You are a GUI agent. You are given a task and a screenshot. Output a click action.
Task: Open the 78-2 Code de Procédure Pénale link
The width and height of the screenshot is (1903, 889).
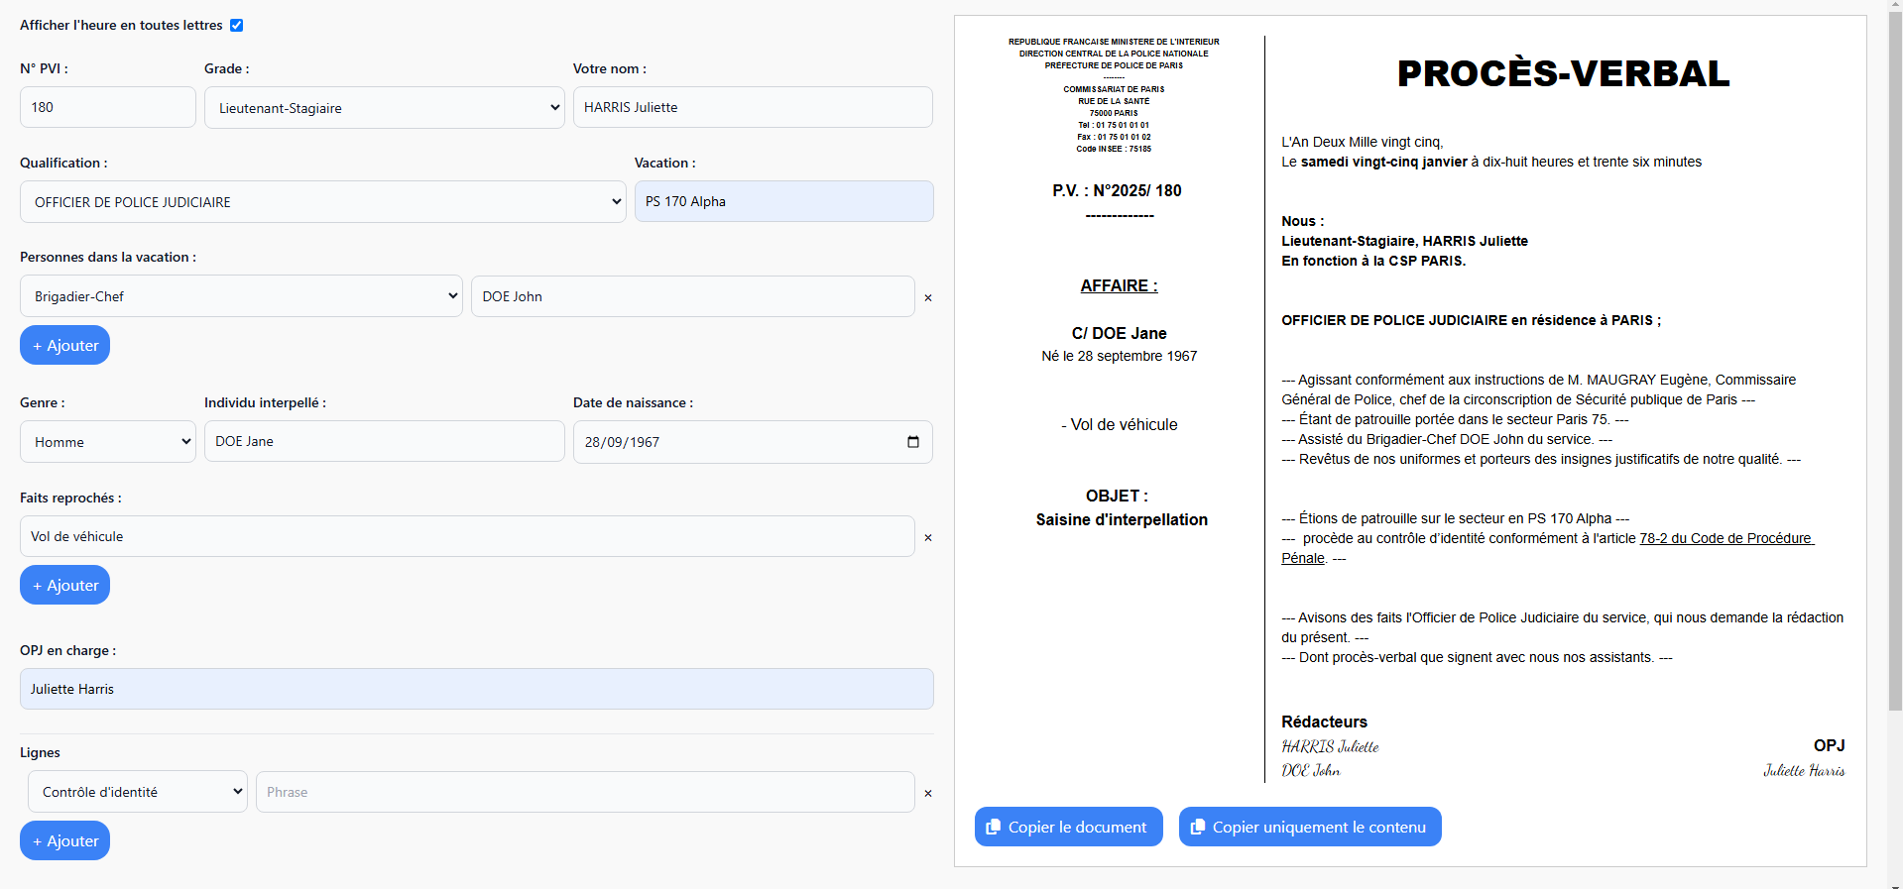click(1725, 538)
